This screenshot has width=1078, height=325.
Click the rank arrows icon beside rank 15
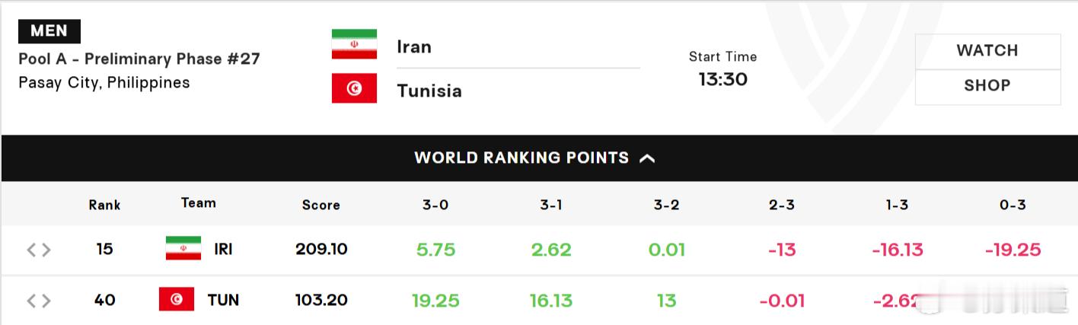tap(39, 250)
